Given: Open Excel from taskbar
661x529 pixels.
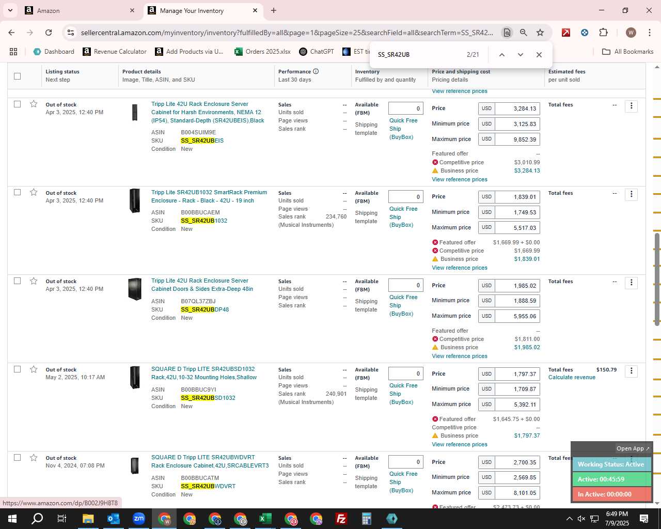Looking at the screenshot, I should [x=265, y=519].
